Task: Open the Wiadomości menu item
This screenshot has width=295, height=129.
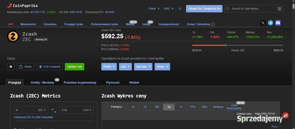Action: pyautogui.click(x=28, y=24)
